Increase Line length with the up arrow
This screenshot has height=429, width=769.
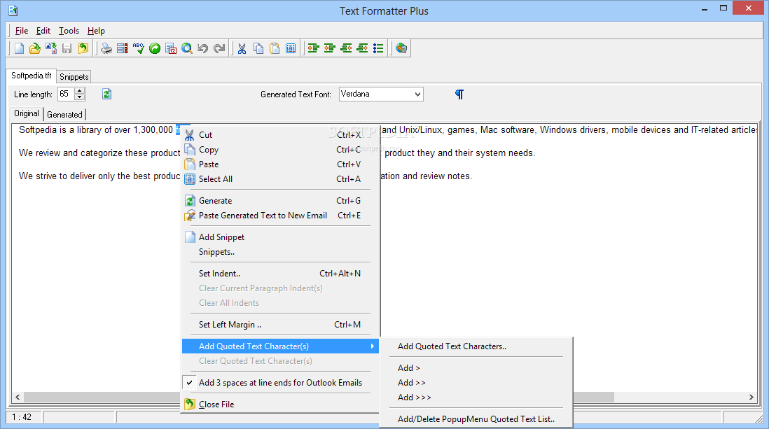80,90
